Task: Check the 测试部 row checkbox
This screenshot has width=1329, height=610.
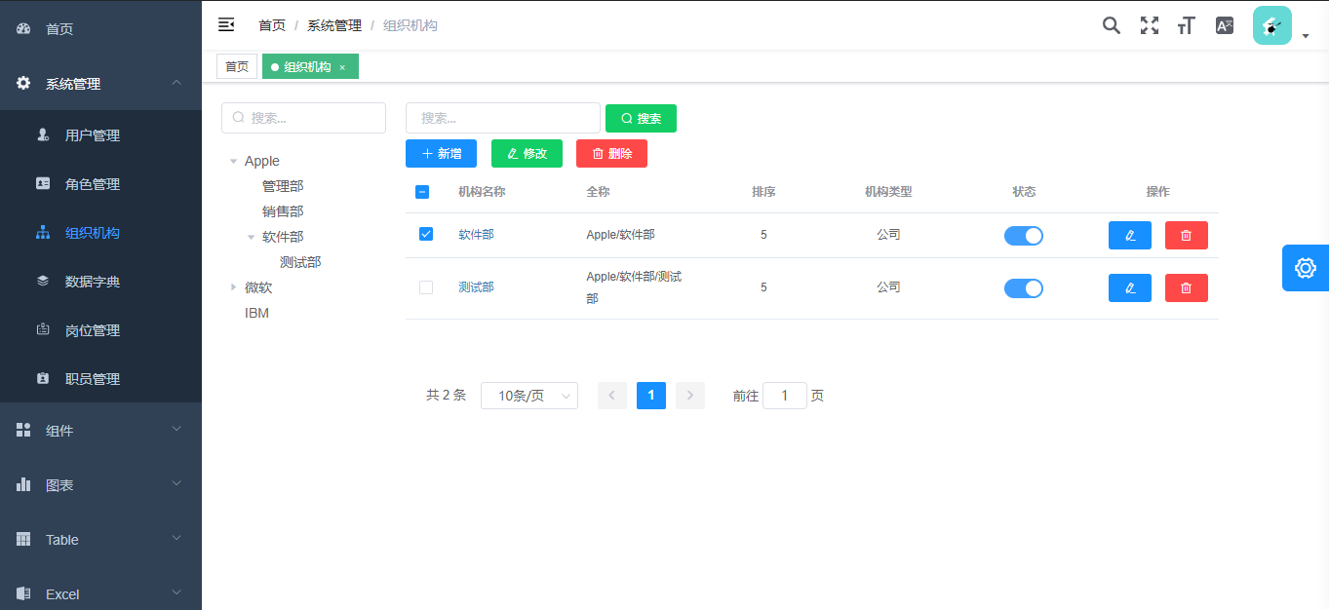Action: coord(426,287)
